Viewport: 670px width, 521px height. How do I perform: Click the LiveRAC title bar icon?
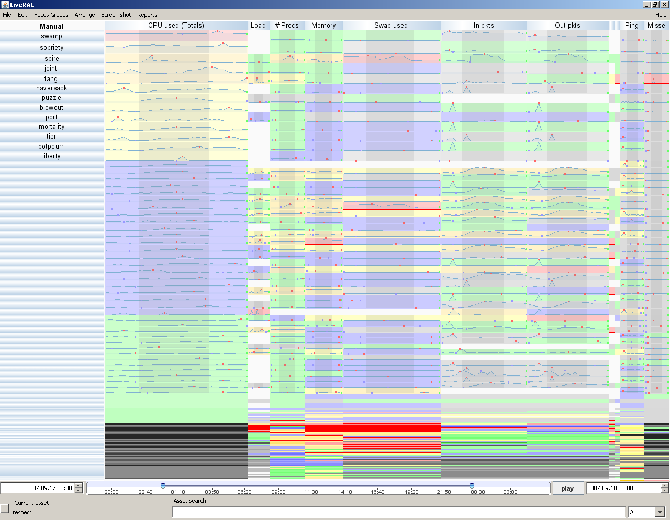click(x=5, y=5)
